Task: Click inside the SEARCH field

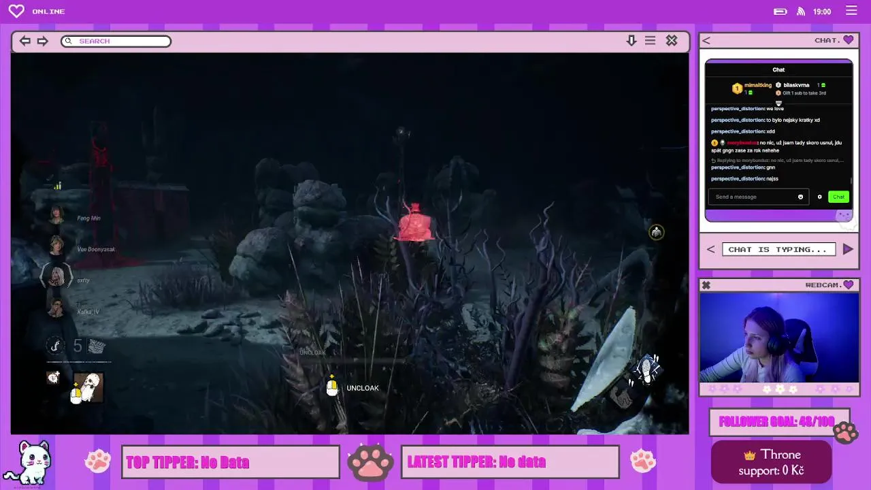Action: pyautogui.click(x=116, y=41)
